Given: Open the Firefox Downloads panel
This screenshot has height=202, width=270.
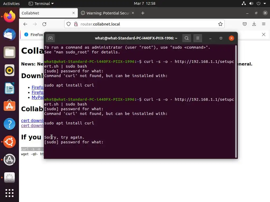Looking at the screenshot, I should 254,24.
